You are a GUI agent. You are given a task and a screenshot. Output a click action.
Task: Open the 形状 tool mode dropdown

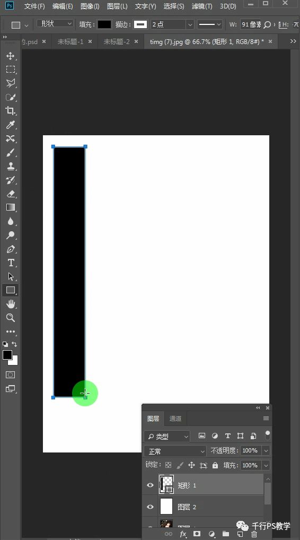pyautogui.click(x=55, y=24)
